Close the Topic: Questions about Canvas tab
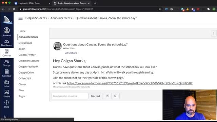217x122 pixels. coord(89,3)
